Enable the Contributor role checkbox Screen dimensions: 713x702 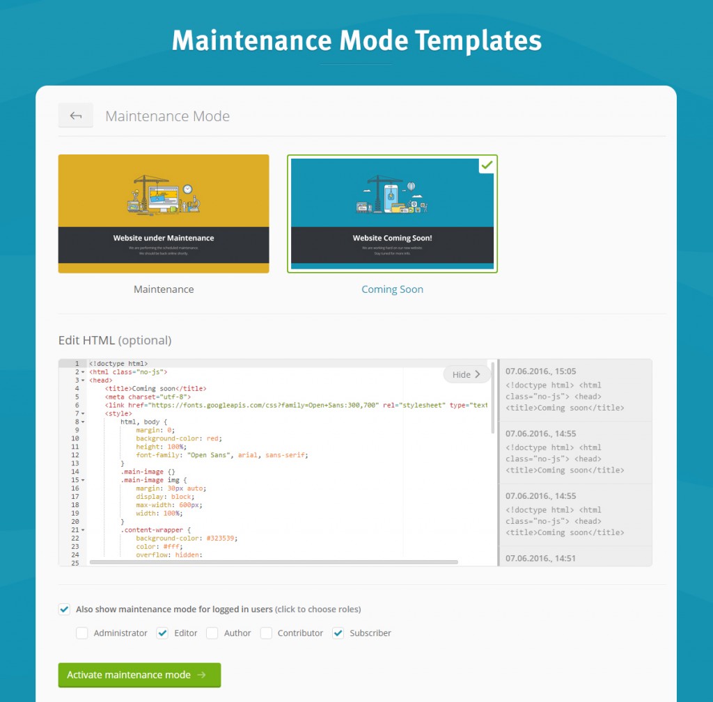(266, 633)
